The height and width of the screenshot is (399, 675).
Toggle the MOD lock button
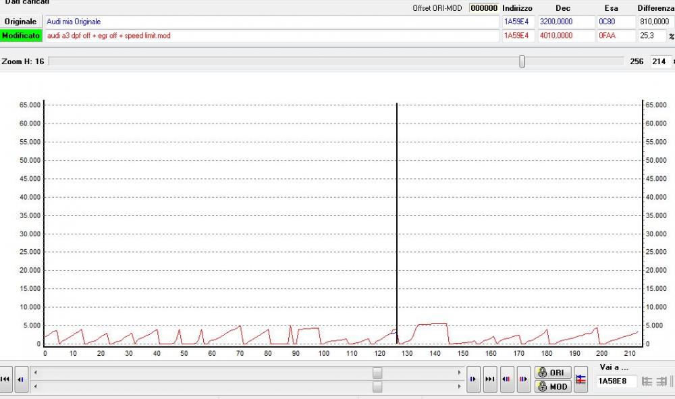click(x=552, y=386)
